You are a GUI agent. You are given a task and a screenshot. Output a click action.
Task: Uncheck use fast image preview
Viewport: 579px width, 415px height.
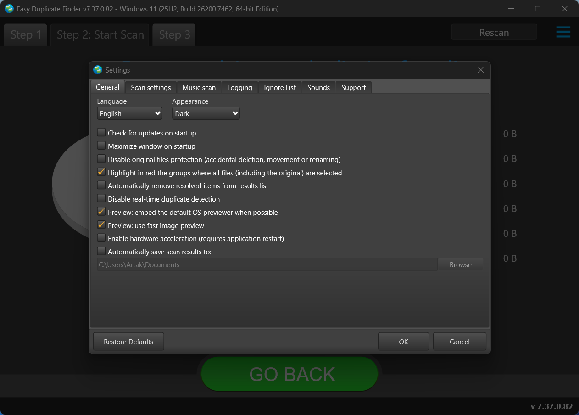[101, 225]
